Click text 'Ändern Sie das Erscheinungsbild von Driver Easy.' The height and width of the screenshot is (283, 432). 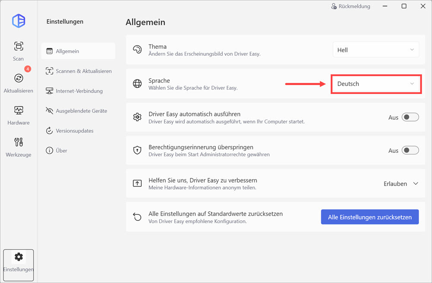204,54
